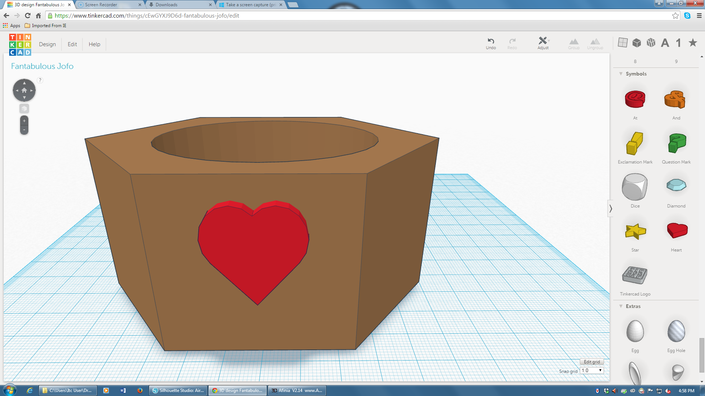Switch to the Downloads tab
The image size is (705, 396).
[x=180, y=5]
